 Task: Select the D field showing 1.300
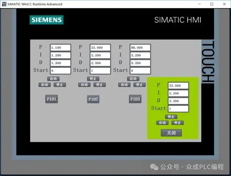tap(60, 63)
